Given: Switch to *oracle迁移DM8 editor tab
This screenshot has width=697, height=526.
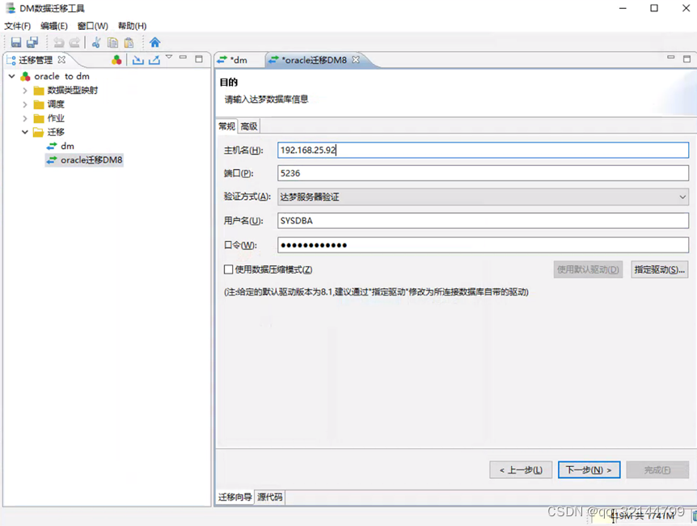Looking at the screenshot, I should (315, 60).
